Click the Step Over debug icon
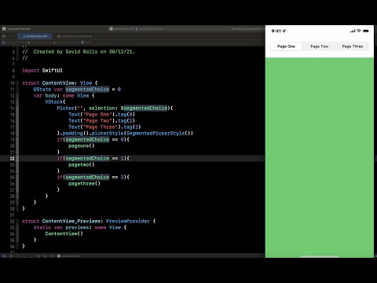The height and width of the screenshot is (283, 377). point(18,256)
